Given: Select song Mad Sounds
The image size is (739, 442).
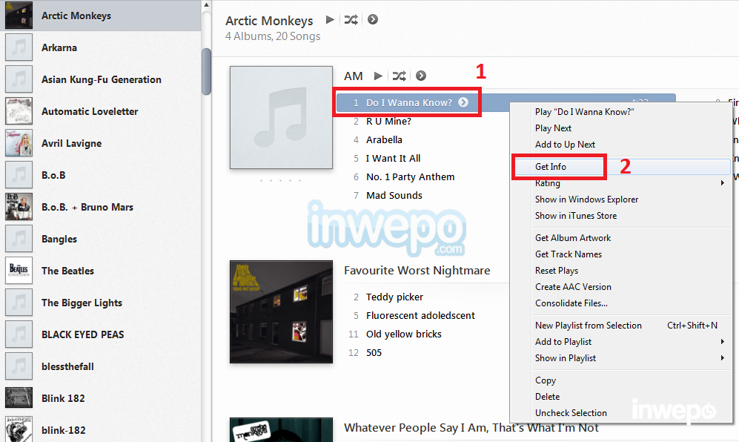Looking at the screenshot, I should [x=394, y=195].
